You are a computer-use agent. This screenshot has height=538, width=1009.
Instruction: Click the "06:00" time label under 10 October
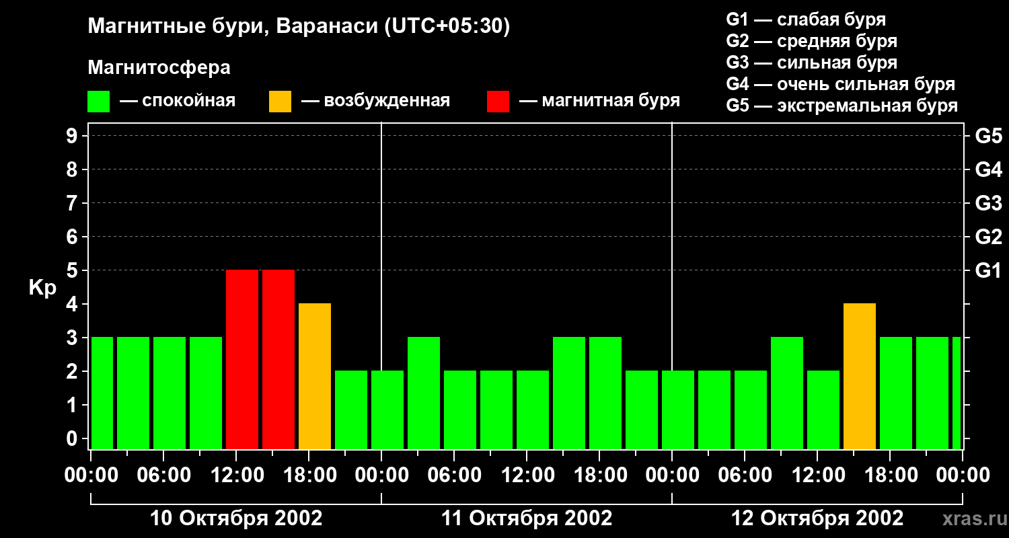(x=163, y=475)
